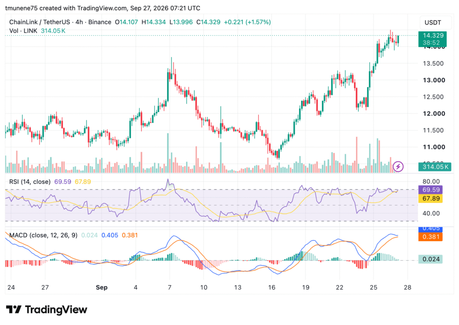The width and height of the screenshot is (459, 325).
Task: Click the Sep month label on time axis
Action: pos(102,287)
